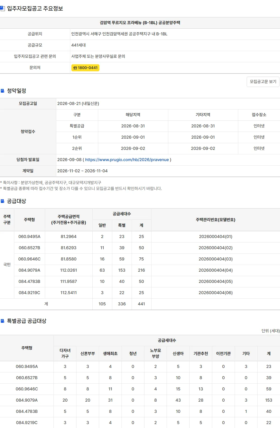
Task: Click the 216 total for 084.9079A
Action: click(x=141, y=270)
